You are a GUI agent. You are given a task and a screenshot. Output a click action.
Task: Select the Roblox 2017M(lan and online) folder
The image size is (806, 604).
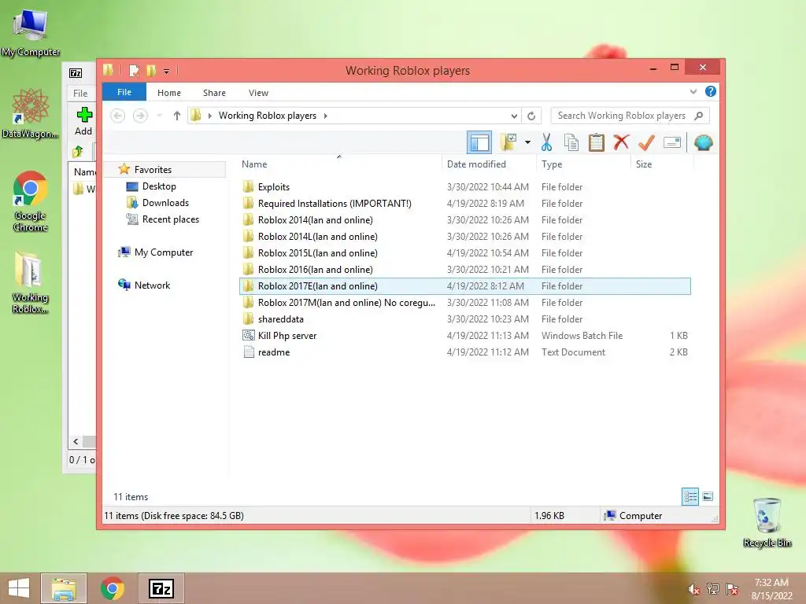tap(464, 303)
